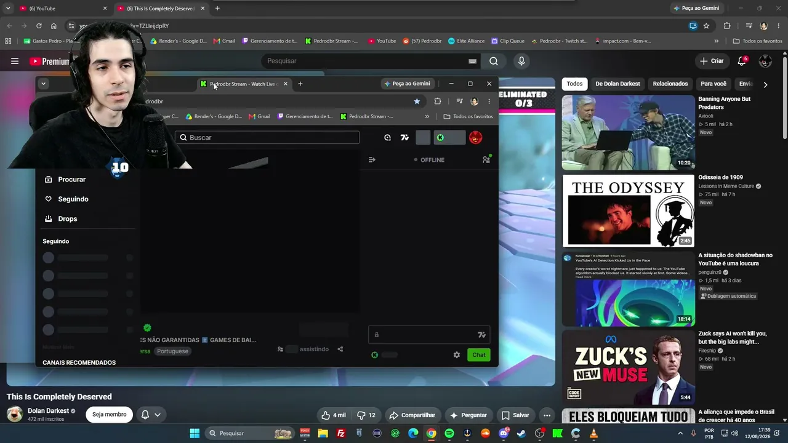
Task: Reload the page in the YouTube window
Action: [39, 26]
